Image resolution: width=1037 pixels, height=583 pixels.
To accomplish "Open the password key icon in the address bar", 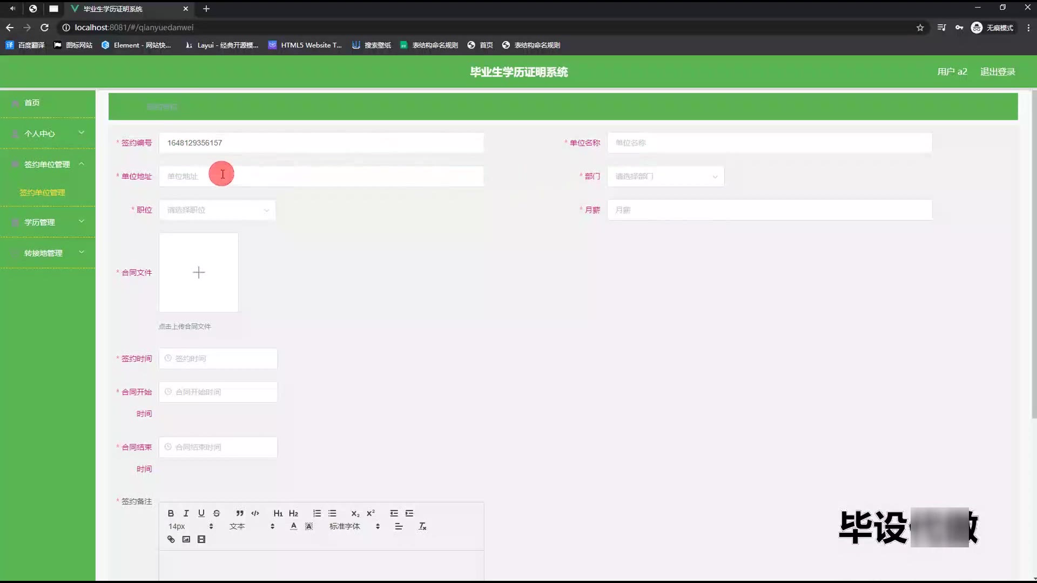I will point(959,28).
